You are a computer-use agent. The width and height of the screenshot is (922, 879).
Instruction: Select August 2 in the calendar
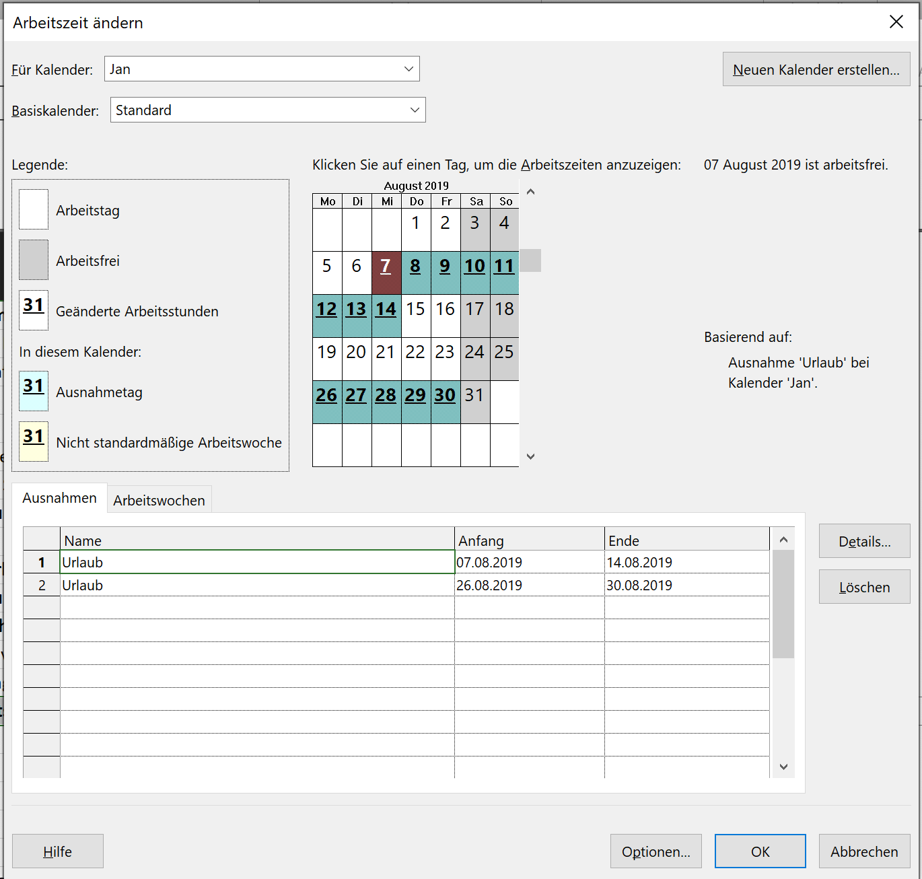(446, 230)
